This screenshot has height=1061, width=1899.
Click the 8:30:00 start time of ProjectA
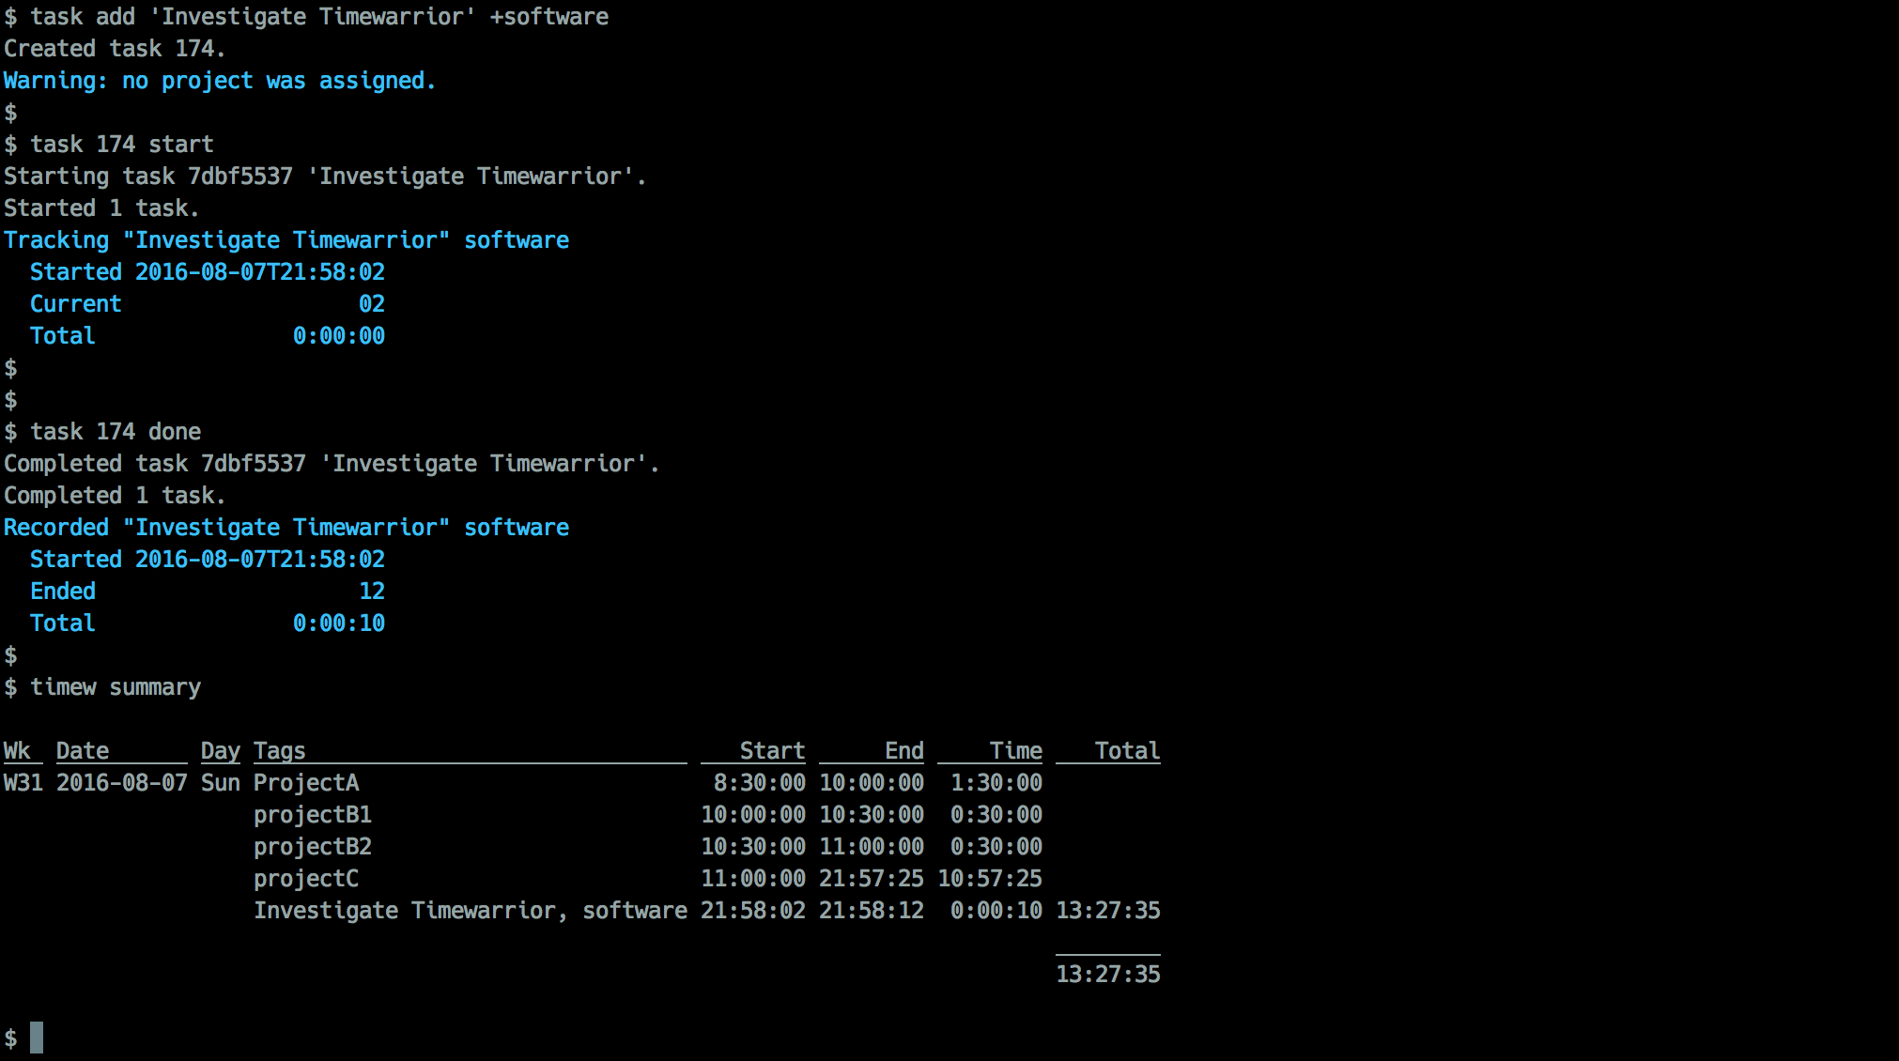760,783
